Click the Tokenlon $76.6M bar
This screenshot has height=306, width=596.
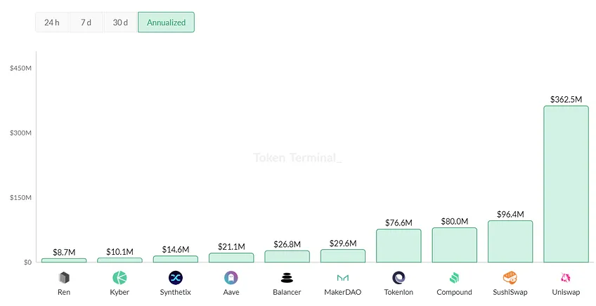399,246
